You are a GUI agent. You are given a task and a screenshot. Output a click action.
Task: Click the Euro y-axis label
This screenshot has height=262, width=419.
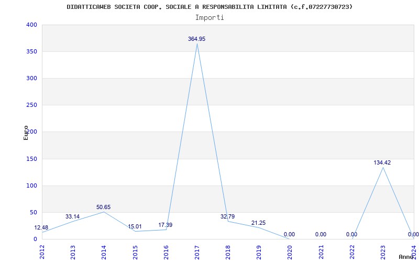coord(26,133)
